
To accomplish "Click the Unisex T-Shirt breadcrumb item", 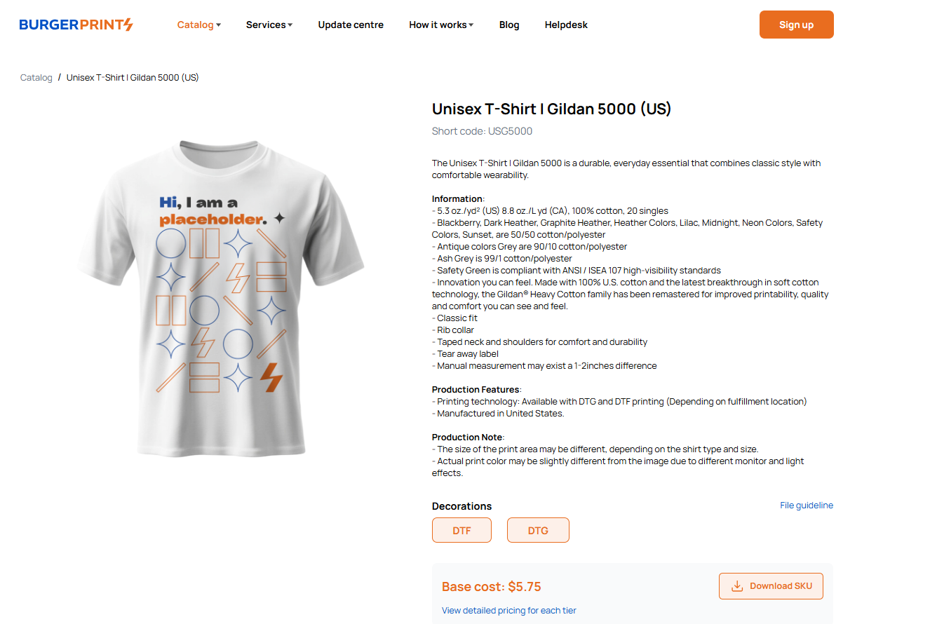I will coord(133,78).
